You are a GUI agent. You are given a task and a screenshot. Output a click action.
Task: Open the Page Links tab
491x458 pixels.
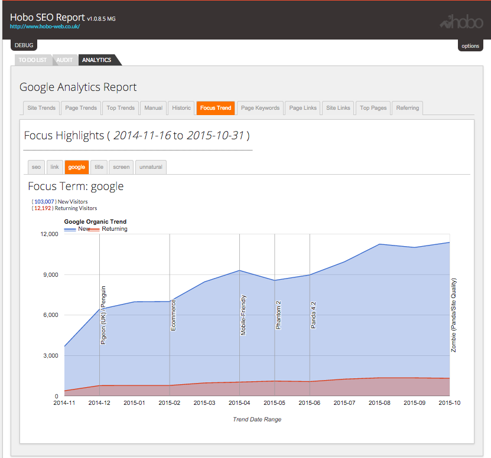click(x=303, y=108)
